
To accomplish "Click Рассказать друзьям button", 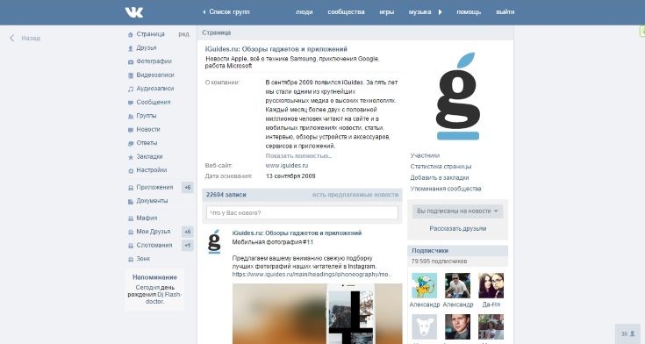I will click(x=457, y=228).
